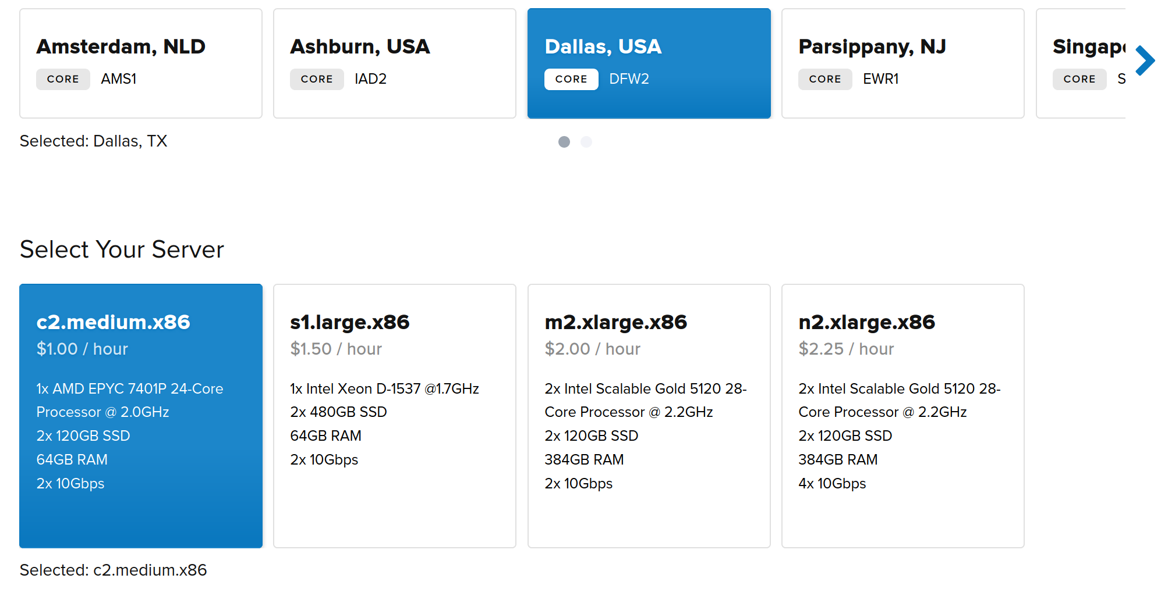The width and height of the screenshot is (1168, 614).
Task: Go to second carousel page dot
Action: [x=586, y=142]
